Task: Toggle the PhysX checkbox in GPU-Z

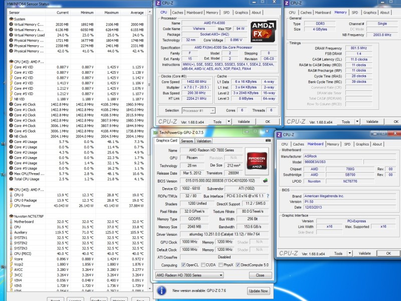Action: (221, 265)
